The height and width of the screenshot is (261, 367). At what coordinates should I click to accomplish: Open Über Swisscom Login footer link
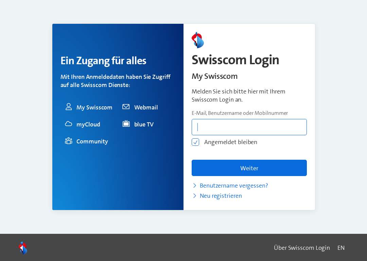pyautogui.click(x=302, y=248)
